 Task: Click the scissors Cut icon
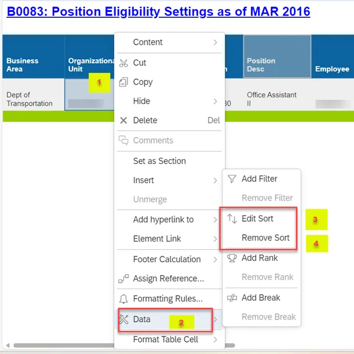[123, 63]
